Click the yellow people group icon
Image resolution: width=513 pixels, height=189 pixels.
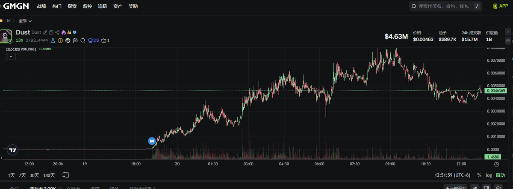[69, 32]
